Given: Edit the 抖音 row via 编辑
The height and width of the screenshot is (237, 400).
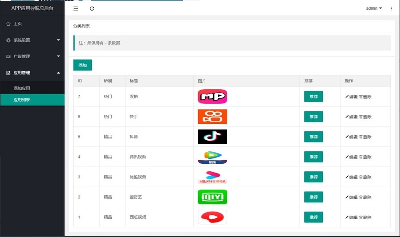Looking at the screenshot, I should click(x=351, y=137).
